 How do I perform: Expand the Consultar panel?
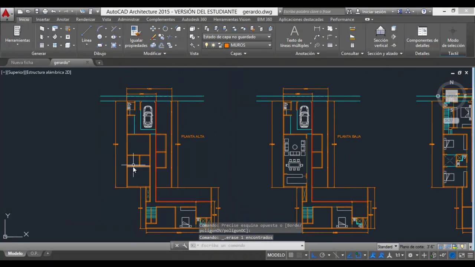352,53
